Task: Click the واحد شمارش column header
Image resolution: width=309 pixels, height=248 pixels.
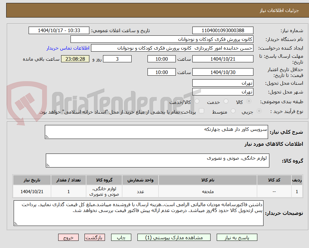Action: 140,180
